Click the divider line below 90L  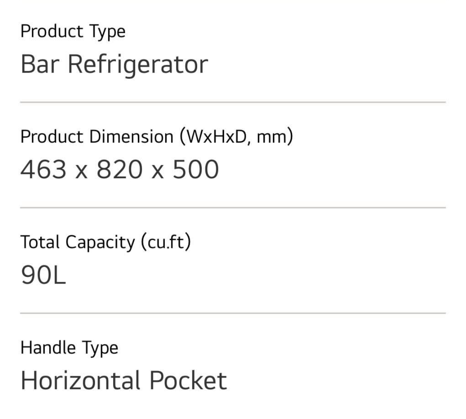tap(233, 313)
